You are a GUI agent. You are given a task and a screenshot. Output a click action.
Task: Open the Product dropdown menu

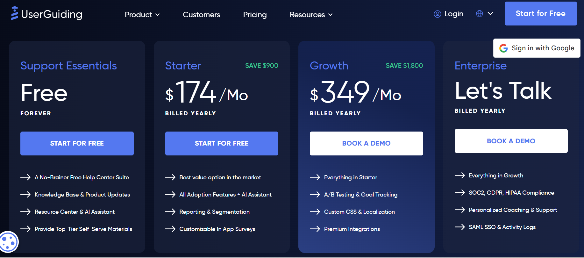pyautogui.click(x=142, y=15)
